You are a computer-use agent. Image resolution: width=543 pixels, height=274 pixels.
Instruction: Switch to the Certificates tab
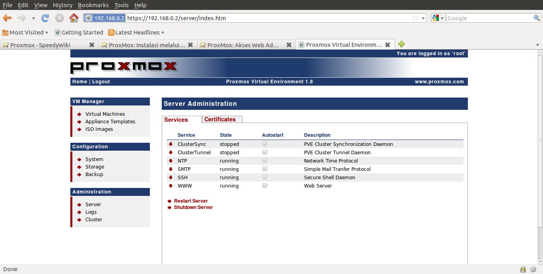pos(220,119)
